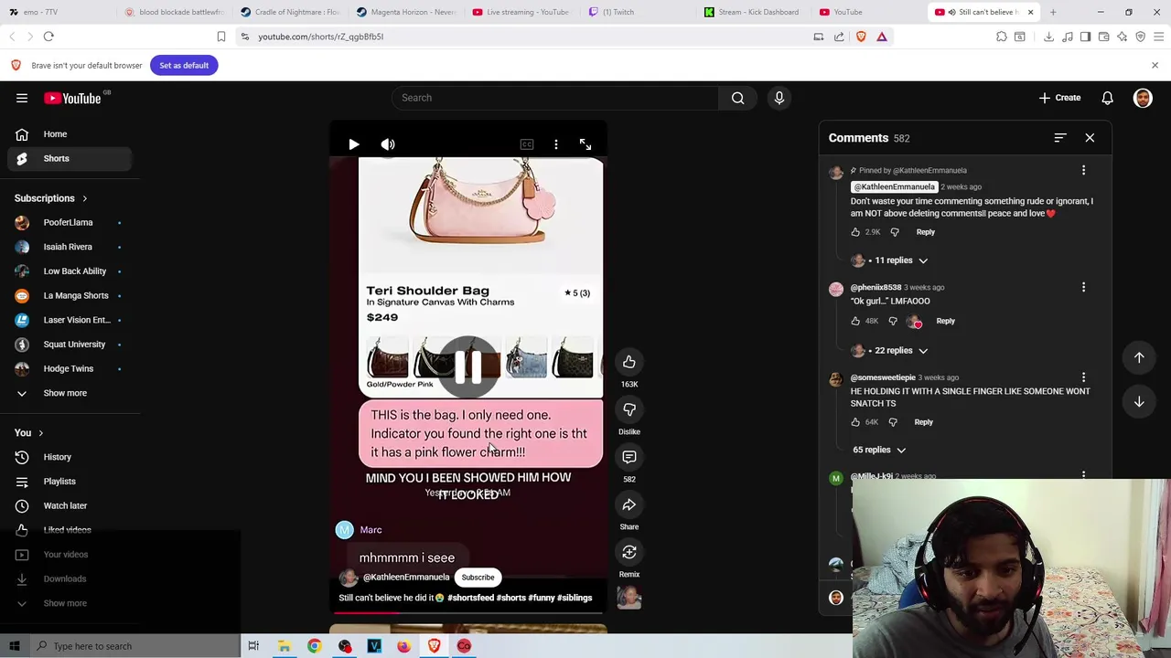Image resolution: width=1171 pixels, height=658 pixels.
Task: Enter fullscreen on the short
Action: [585, 144]
